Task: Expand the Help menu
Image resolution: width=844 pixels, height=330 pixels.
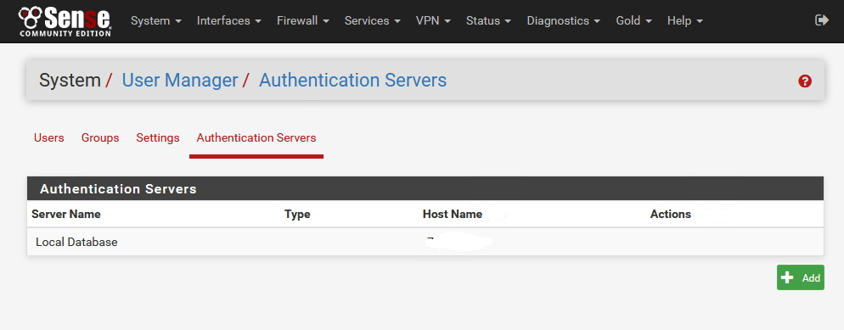Action: coord(685,21)
